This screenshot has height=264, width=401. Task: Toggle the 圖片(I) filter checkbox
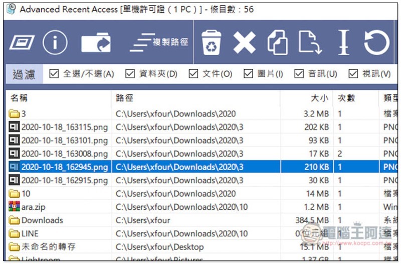(x=248, y=74)
